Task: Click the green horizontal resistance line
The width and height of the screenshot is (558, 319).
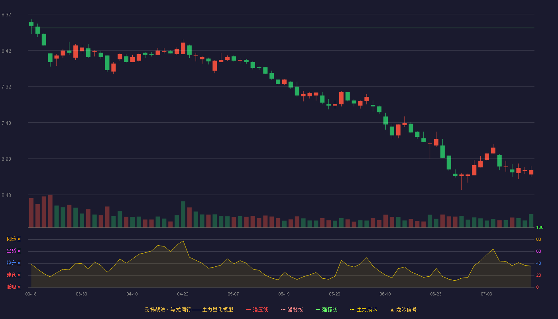Action: click(x=283, y=28)
